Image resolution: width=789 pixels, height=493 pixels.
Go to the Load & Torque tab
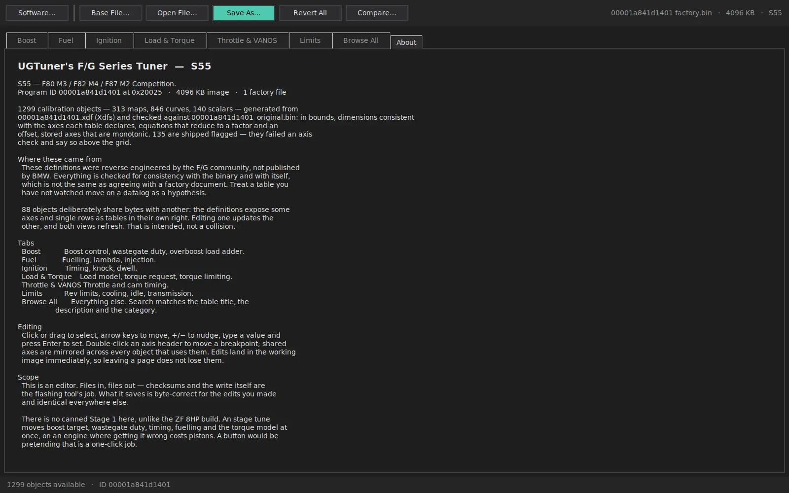click(x=170, y=40)
